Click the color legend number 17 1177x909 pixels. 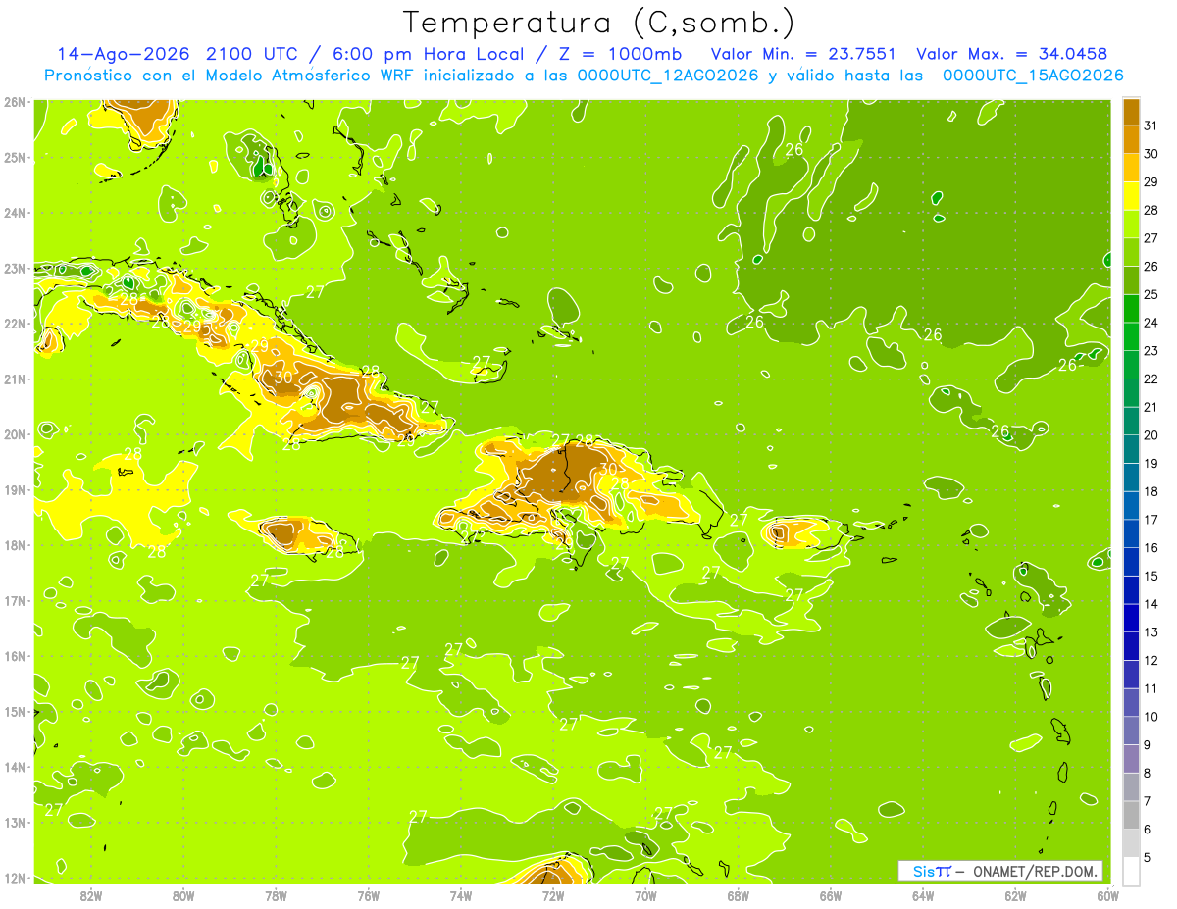tap(1151, 520)
